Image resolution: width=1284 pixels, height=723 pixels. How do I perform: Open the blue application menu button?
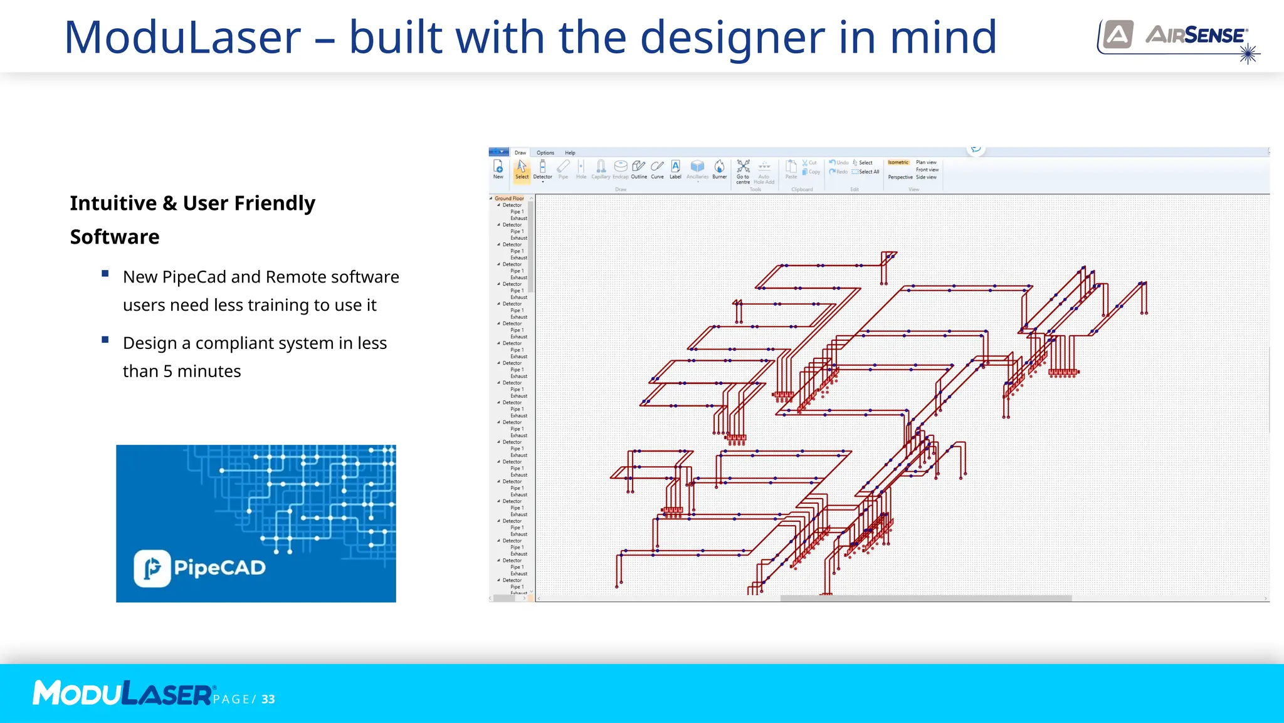pos(499,152)
